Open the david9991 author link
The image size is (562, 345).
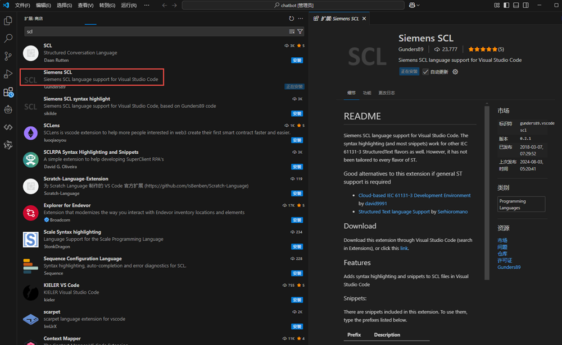coord(375,204)
